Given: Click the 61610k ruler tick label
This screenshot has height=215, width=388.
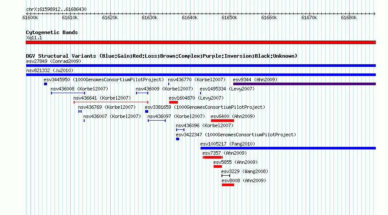Looking at the screenshot, I should [x=70, y=17].
